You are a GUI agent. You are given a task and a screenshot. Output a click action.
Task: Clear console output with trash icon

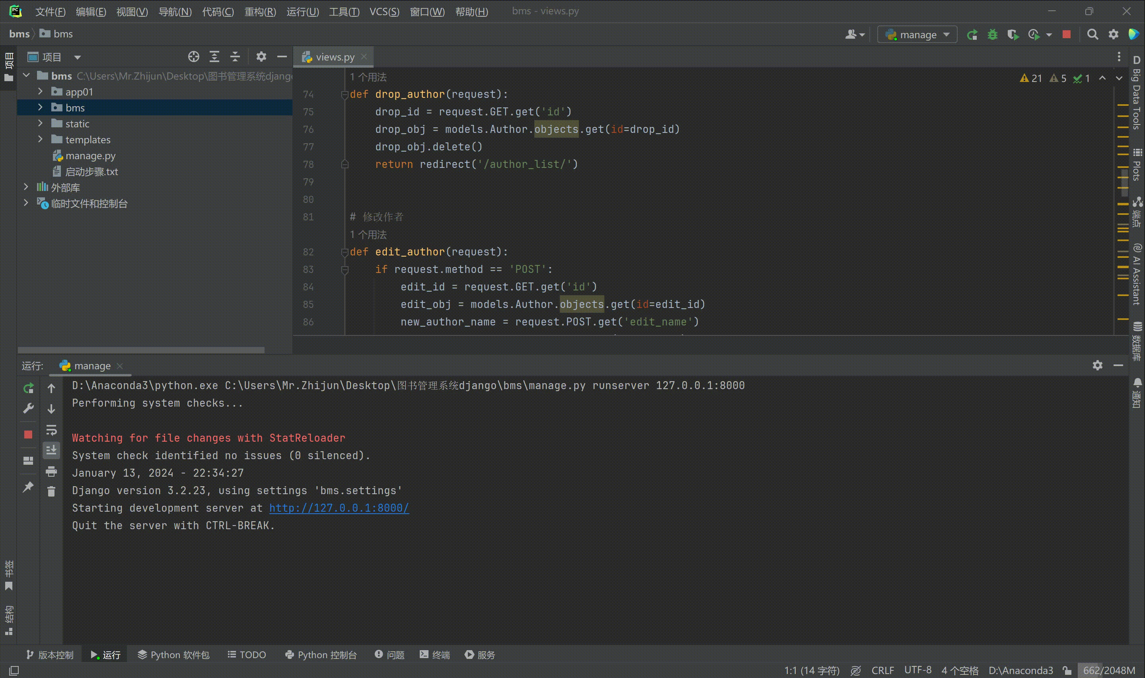(x=51, y=492)
